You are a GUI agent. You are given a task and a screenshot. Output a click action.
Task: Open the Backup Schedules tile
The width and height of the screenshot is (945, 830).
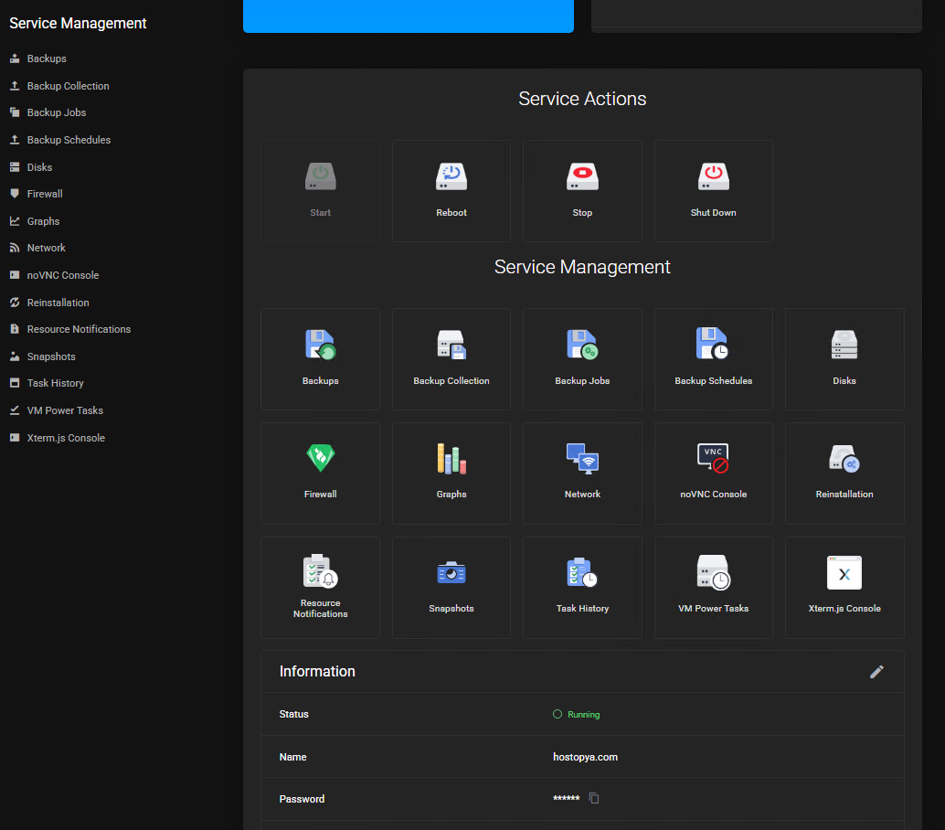[714, 359]
